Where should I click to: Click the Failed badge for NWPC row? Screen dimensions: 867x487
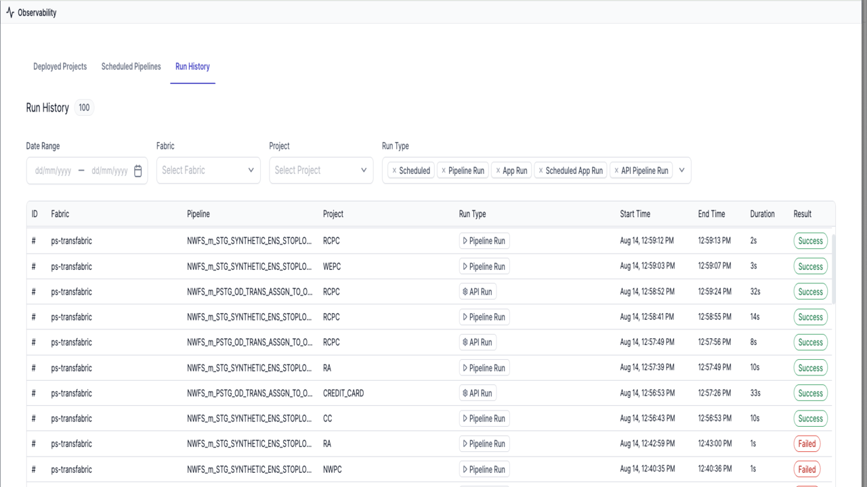pyautogui.click(x=807, y=469)
